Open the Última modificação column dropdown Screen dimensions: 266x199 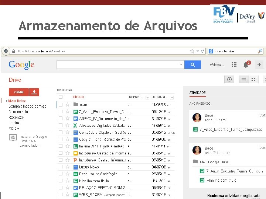172,97
